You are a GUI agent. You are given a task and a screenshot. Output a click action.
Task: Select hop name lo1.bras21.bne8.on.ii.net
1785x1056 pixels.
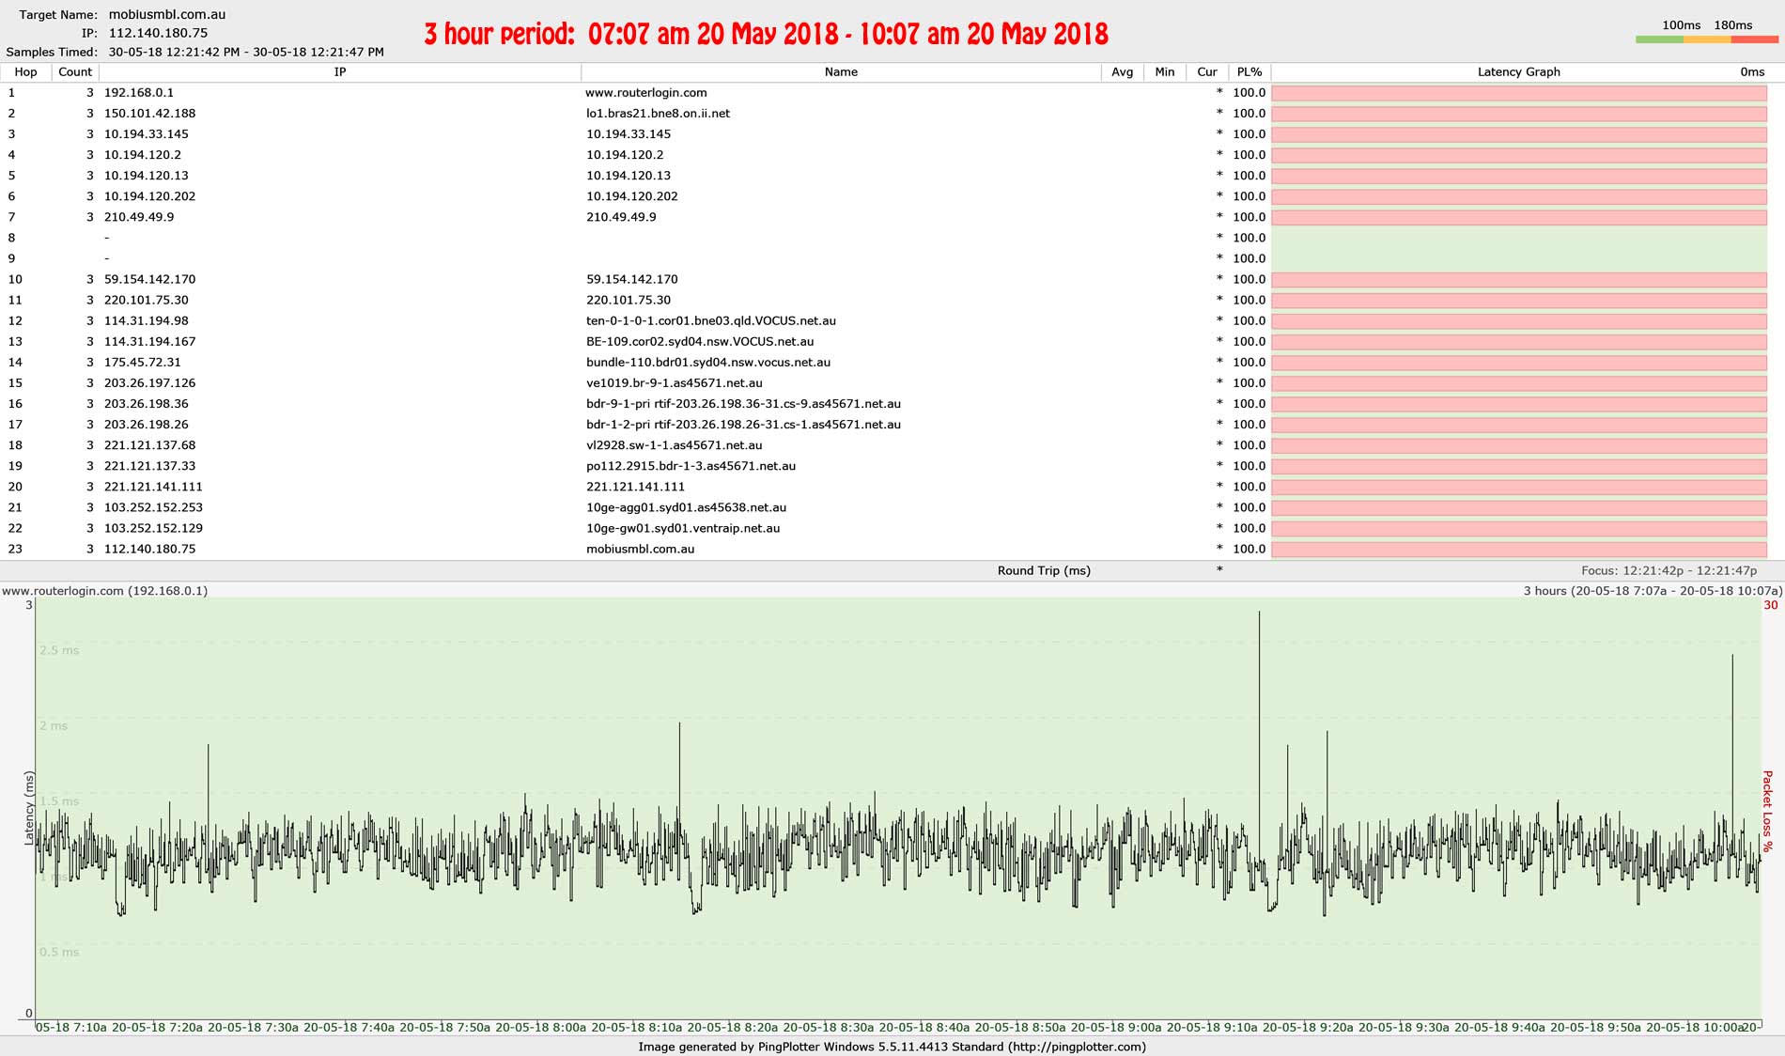click(658, 114)
